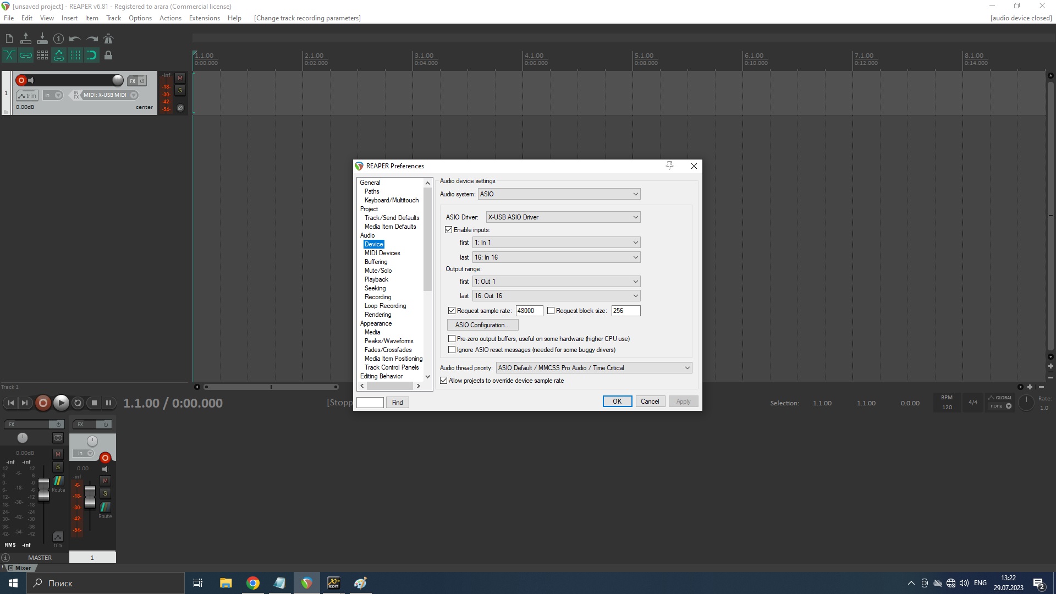Screen dimensions: 1056x594
Task: Click the ASIO Configuration button
Action: 482,325
